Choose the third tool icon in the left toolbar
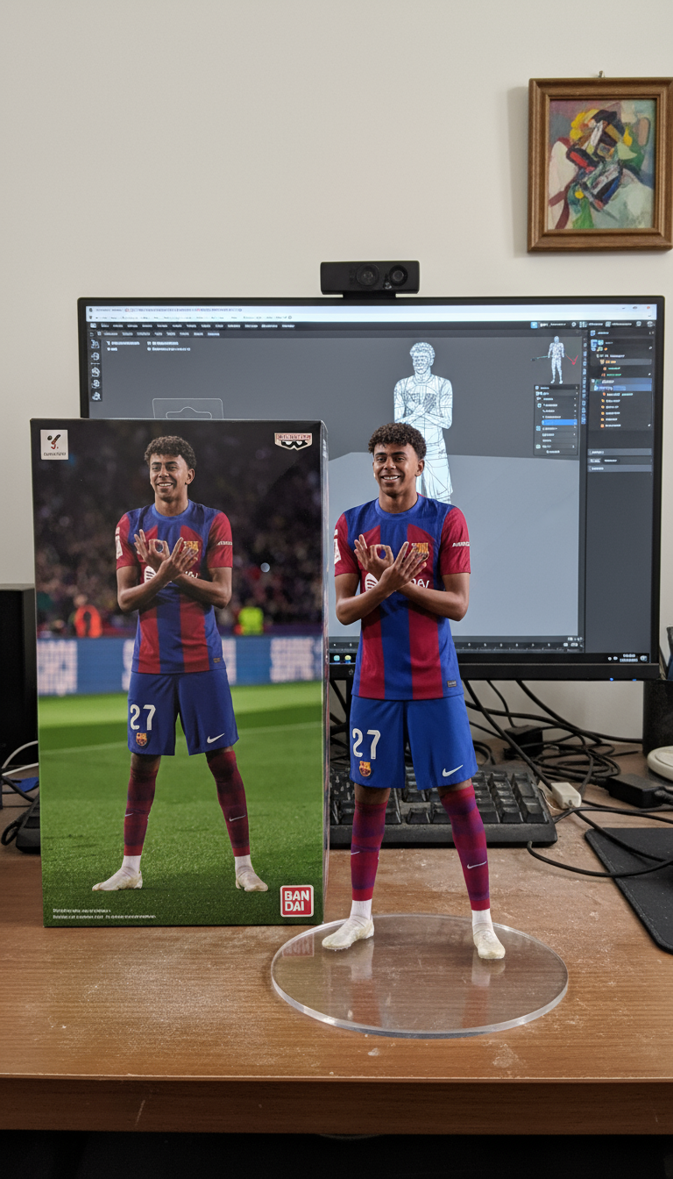 [95, 370]
